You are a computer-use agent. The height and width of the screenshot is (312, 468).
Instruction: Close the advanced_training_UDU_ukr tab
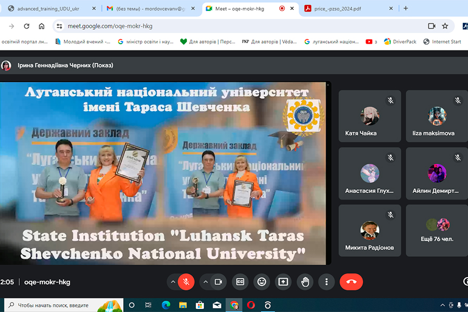tap(94, 9)
